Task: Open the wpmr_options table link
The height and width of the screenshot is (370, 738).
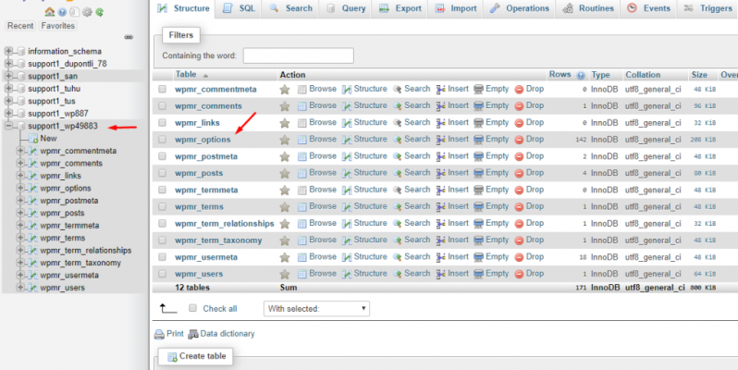Action: [x=203, y=140]
